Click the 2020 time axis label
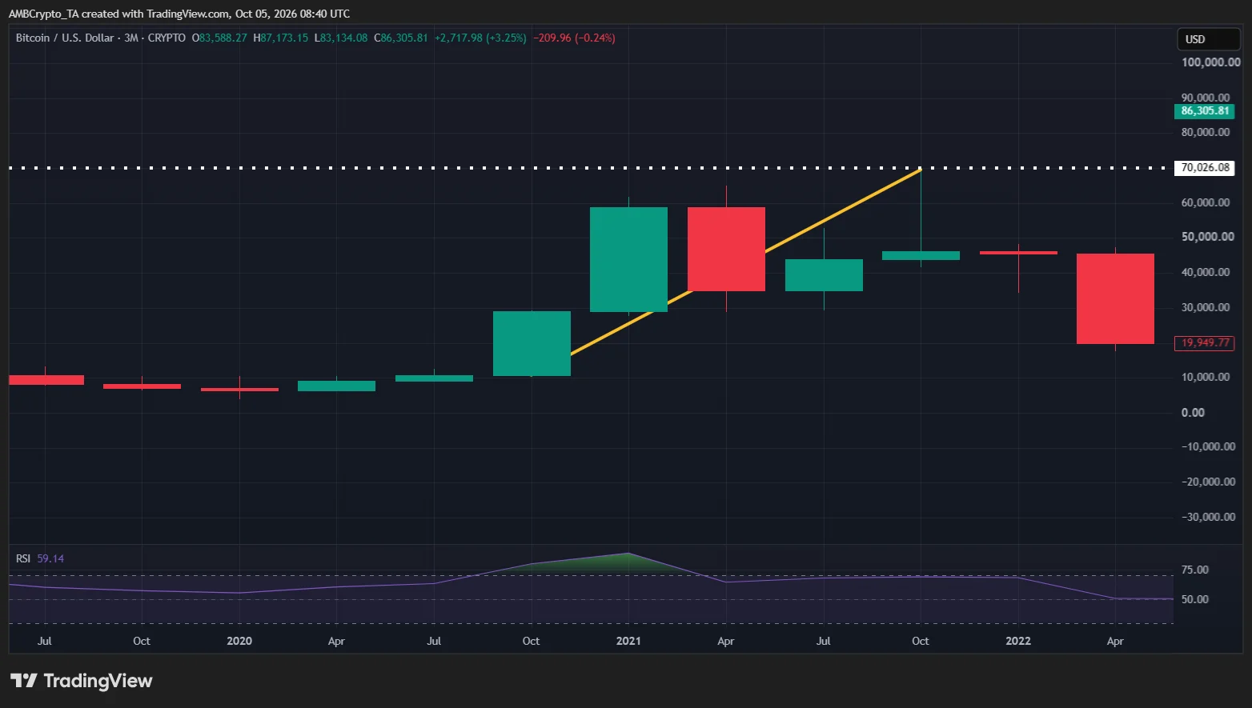This screenshot has width=1252, height=708. point(239,641)
